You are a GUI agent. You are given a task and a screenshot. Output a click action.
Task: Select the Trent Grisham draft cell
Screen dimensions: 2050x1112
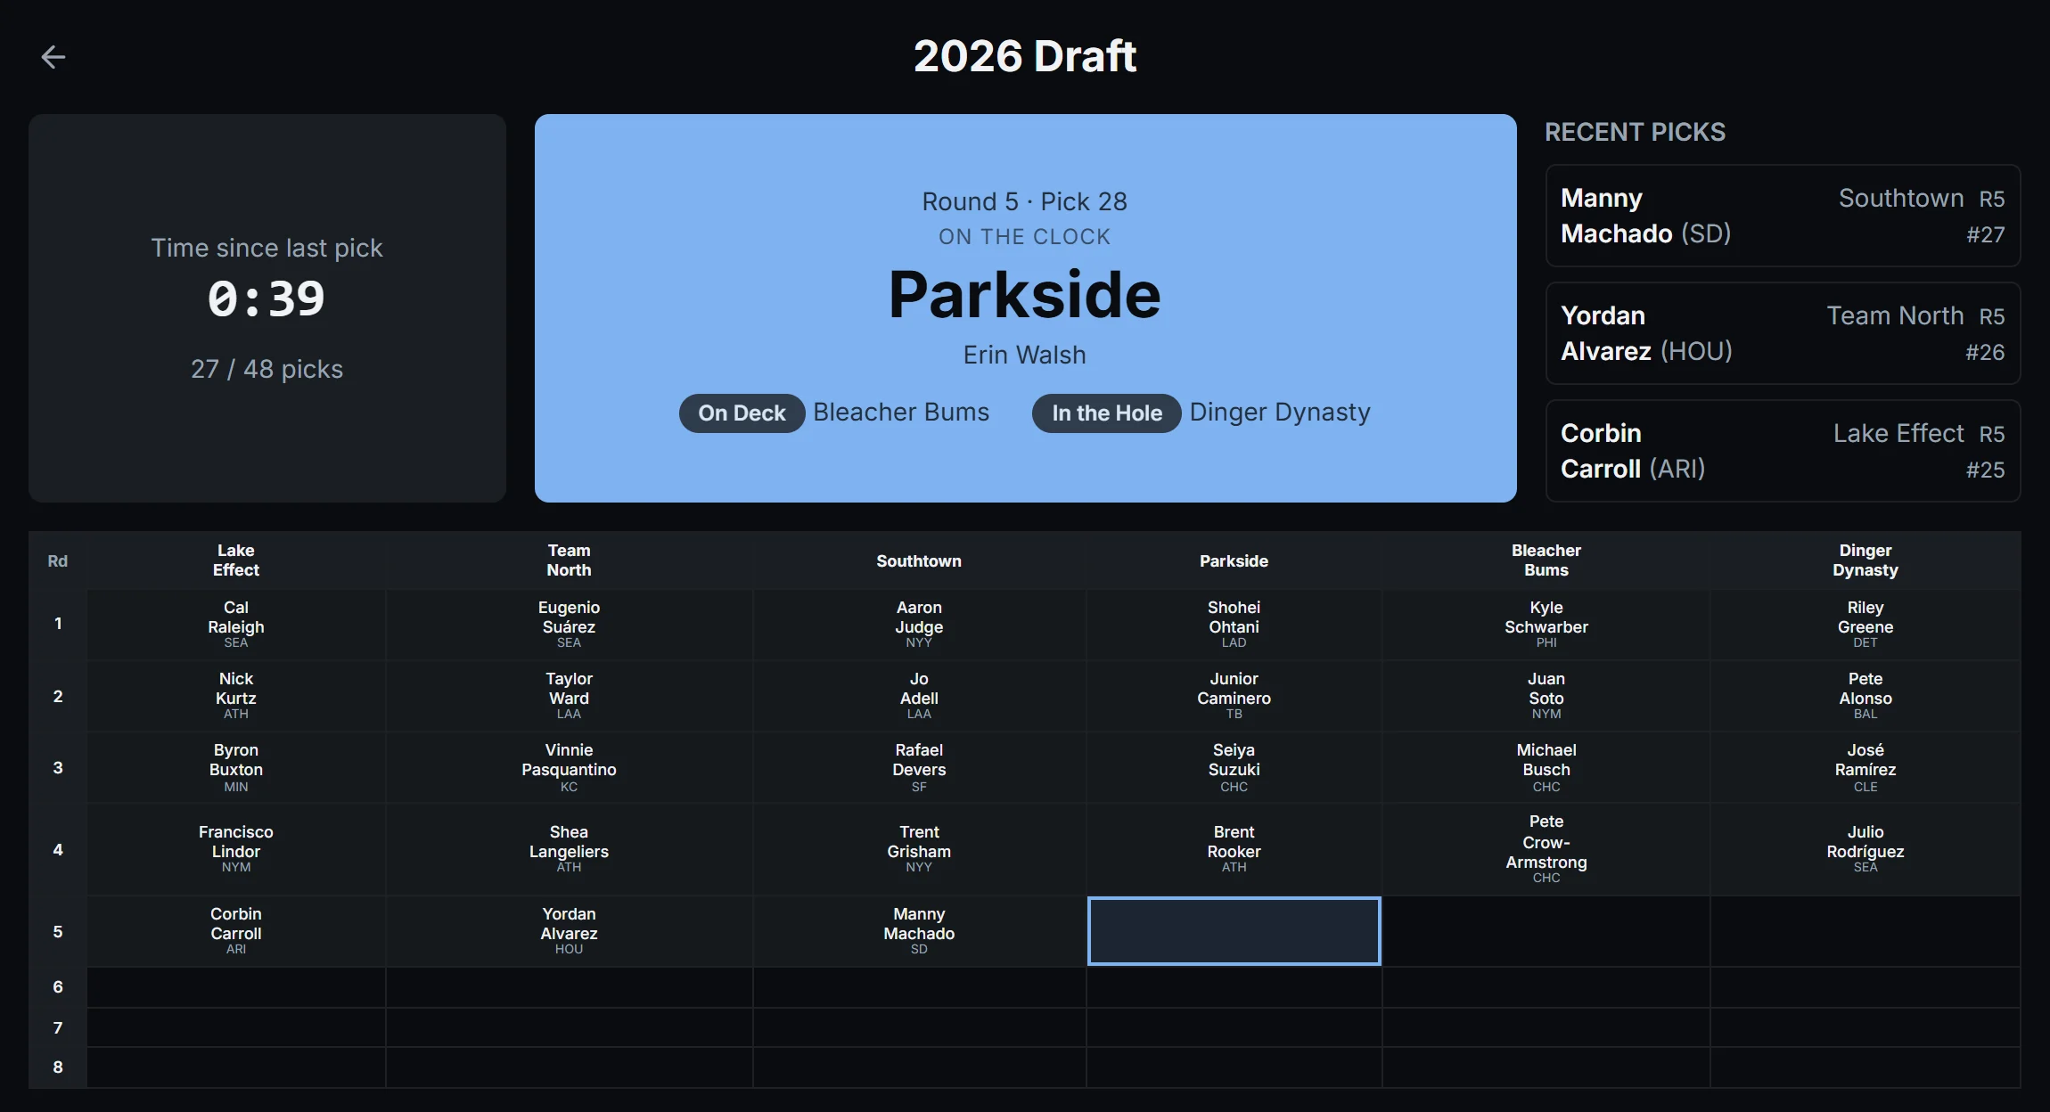919,849
